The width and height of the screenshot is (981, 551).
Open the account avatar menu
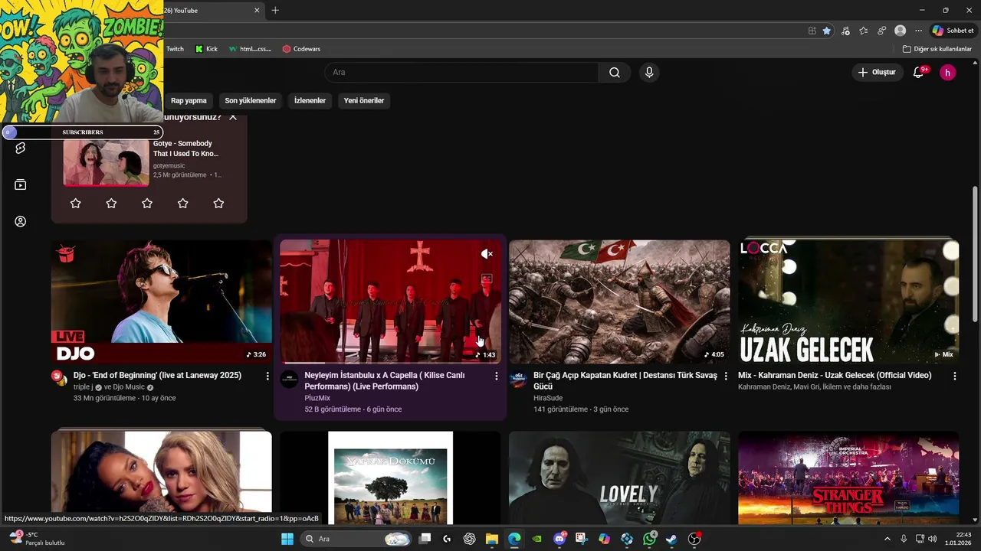[x=947, y=73]
